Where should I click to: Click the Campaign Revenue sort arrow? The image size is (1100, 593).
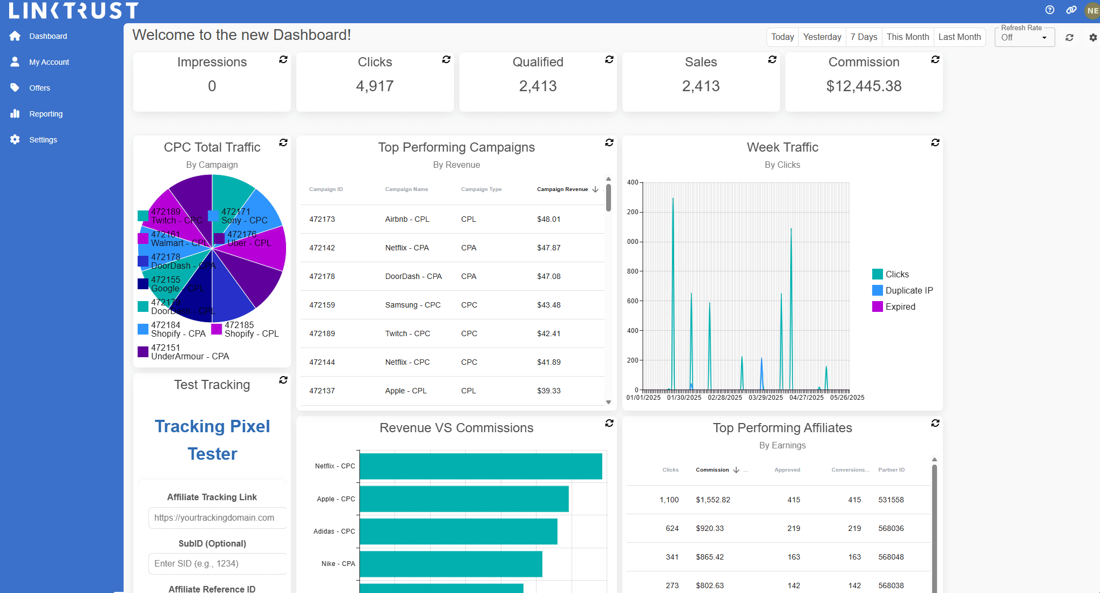[x=595, y=189]
